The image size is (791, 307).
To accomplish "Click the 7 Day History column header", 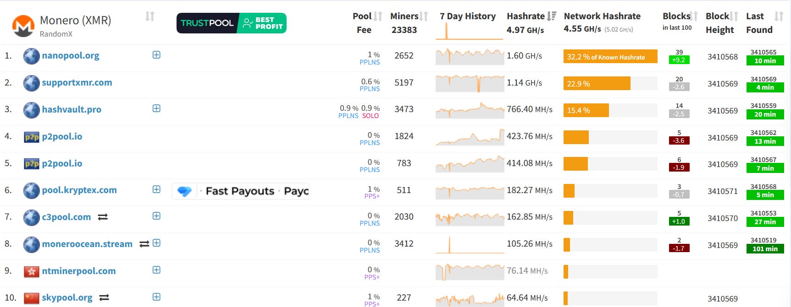I will pos(468,16).
